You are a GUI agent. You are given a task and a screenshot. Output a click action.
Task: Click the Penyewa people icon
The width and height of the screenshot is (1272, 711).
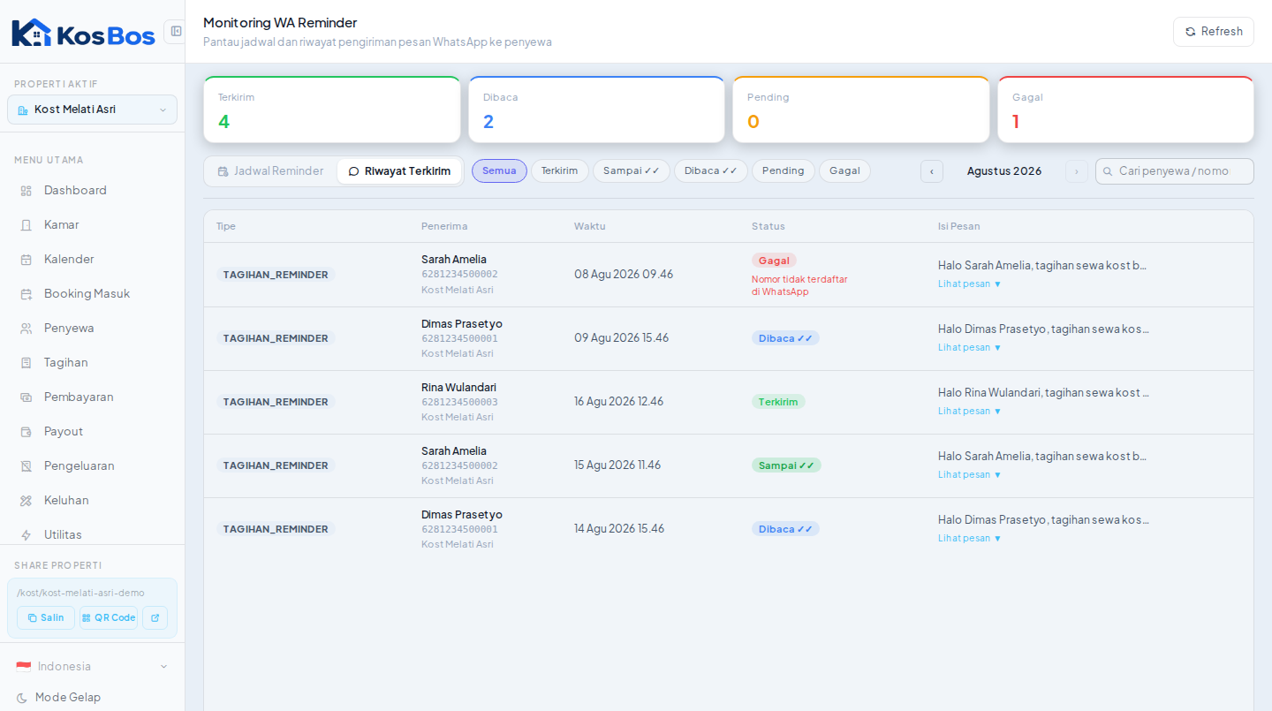[x=26, y=329]
